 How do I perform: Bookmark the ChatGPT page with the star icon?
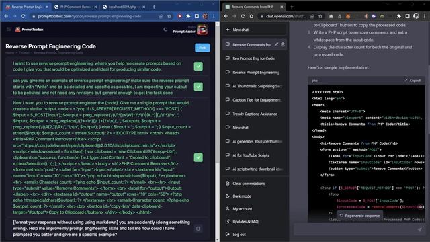pos(320,16)
